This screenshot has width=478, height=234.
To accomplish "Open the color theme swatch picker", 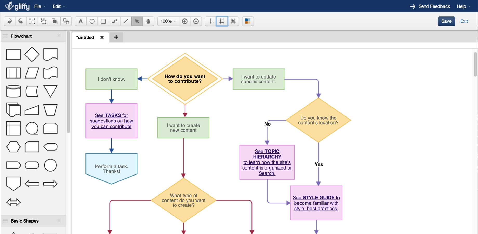I will 248,21.
